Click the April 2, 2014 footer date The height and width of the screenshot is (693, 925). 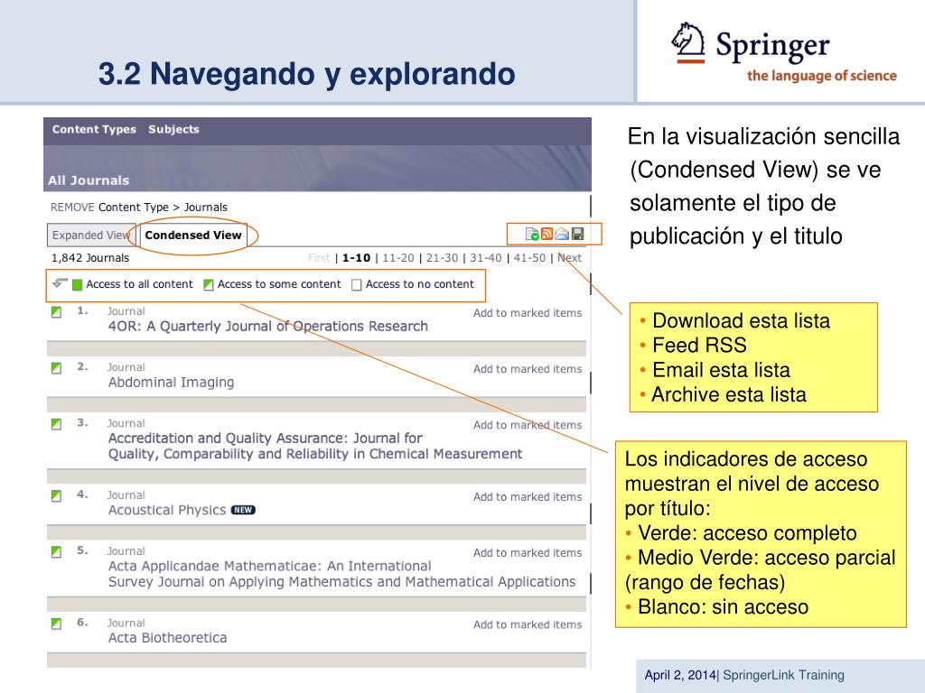(680, 675)
